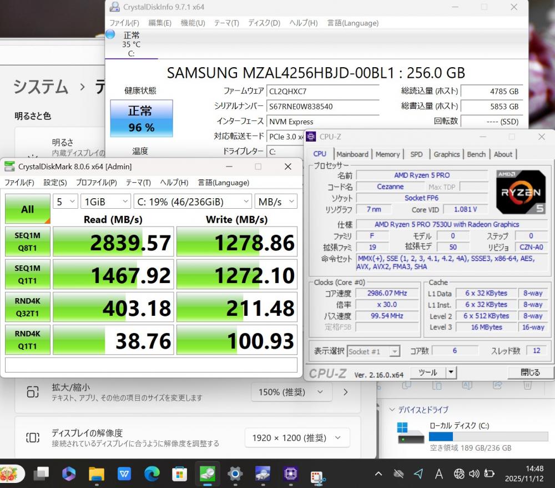Open CrystalDiskInfo 機能(U) menu
This screenshot has height=488, width=555.
[193, 23]
